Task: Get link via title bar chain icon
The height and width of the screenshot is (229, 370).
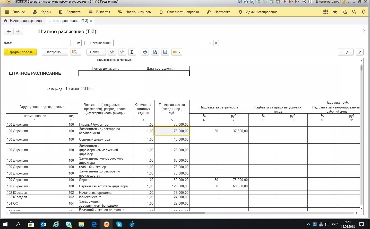Action: pyautogui.click(x=259, y=2)
